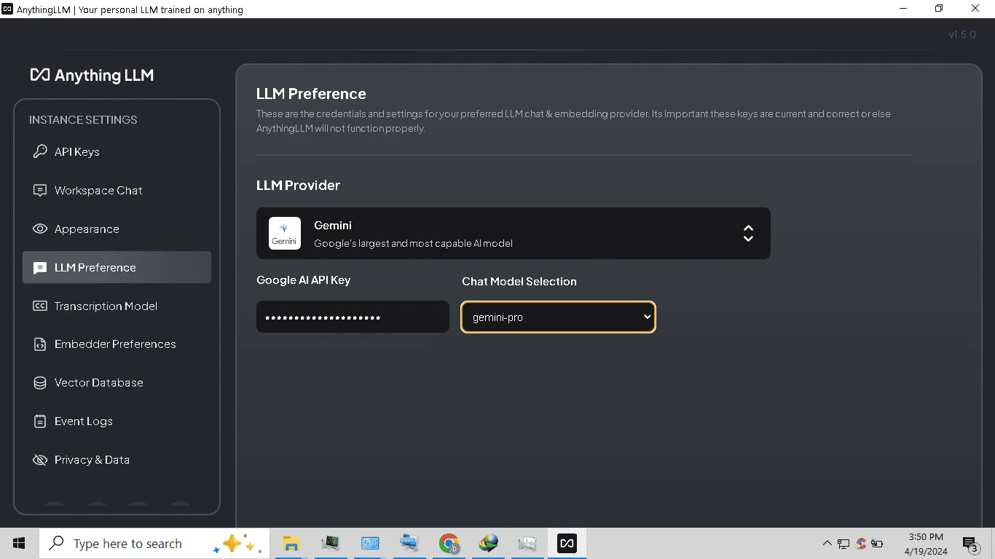Go to Workspace Chat settings

pyautogui.click(x=117, y=191)
